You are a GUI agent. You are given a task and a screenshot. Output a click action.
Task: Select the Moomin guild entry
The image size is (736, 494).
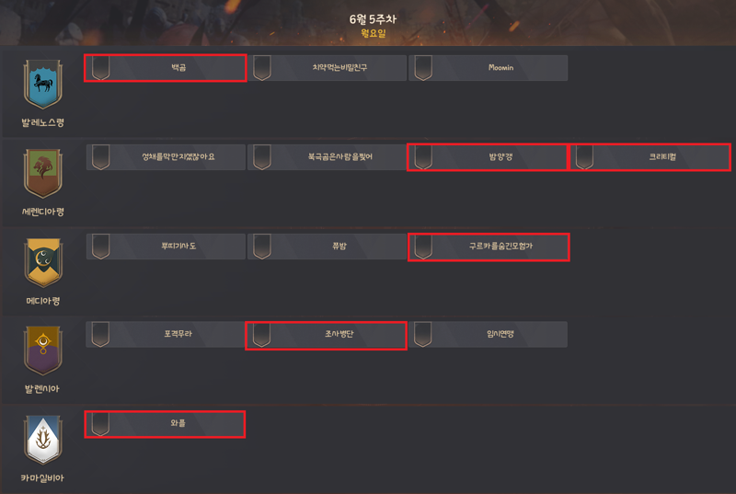(489, 68)
